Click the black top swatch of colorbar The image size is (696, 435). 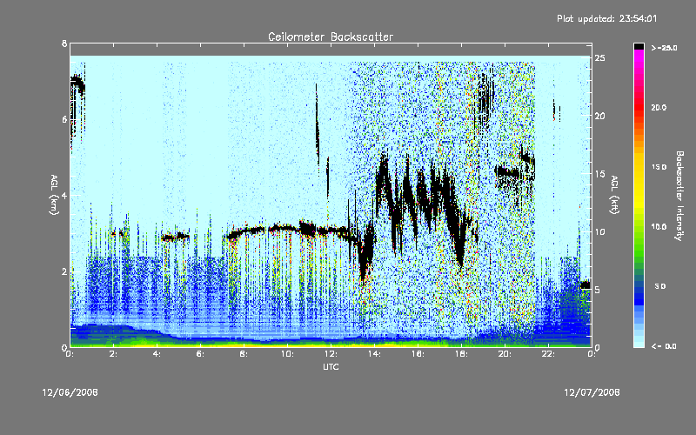(x=639, y=46)
